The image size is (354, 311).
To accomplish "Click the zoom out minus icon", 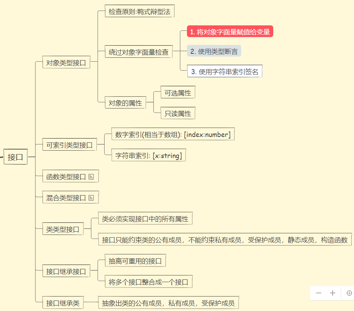I will coord(318,293).
